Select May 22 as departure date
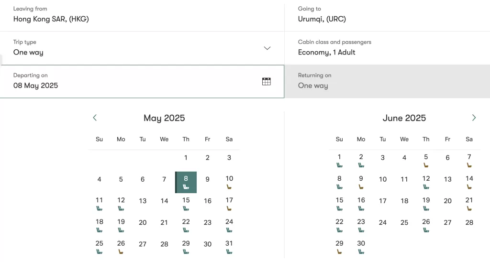This screenshot has width=490, height=262. point(186,226)
